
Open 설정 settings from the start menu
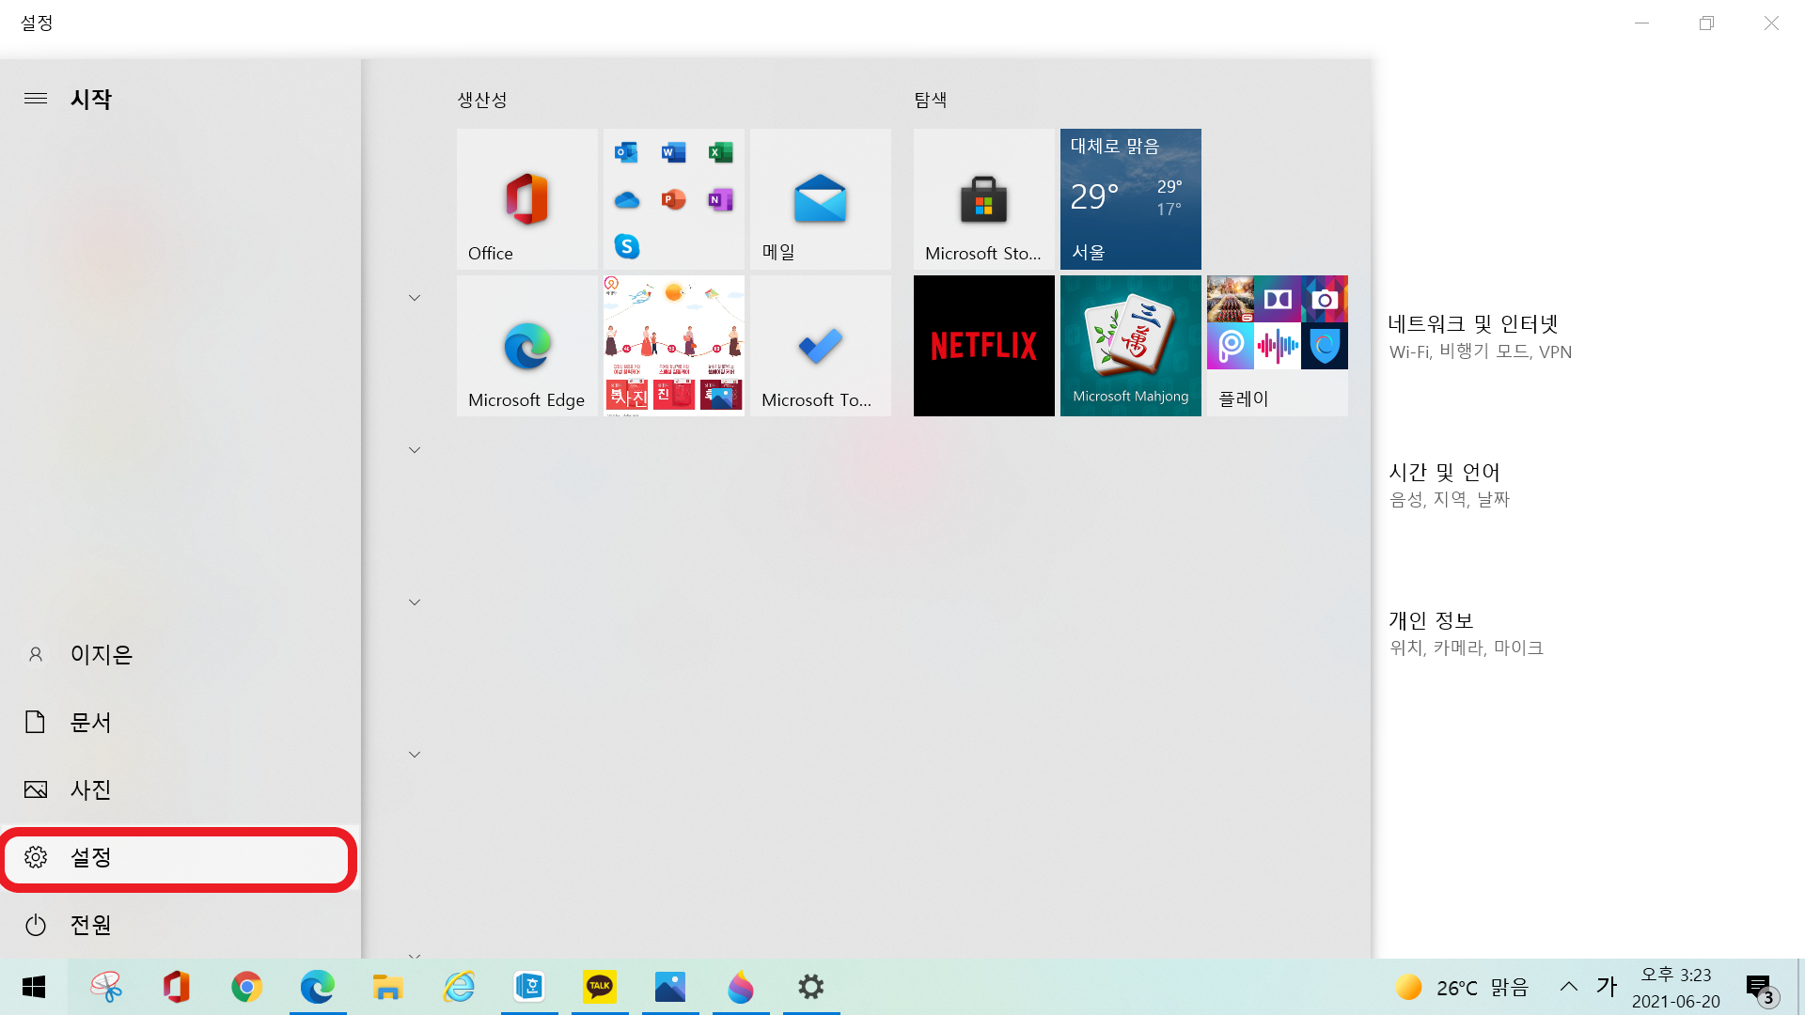point(180,857)
